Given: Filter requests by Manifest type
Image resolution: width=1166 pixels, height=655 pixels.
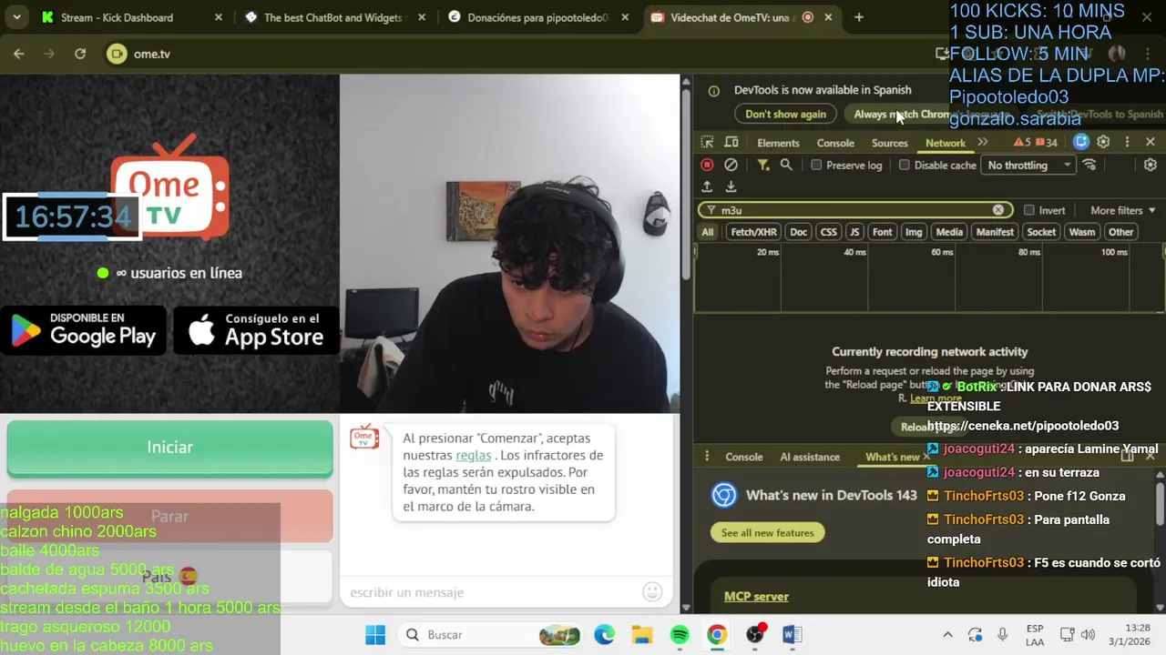Looking at the screenshot, I should pyautogui.click(x=995, y=232).
